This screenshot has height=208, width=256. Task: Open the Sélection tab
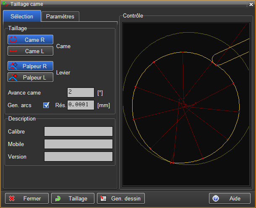click(x=22, y=16)
